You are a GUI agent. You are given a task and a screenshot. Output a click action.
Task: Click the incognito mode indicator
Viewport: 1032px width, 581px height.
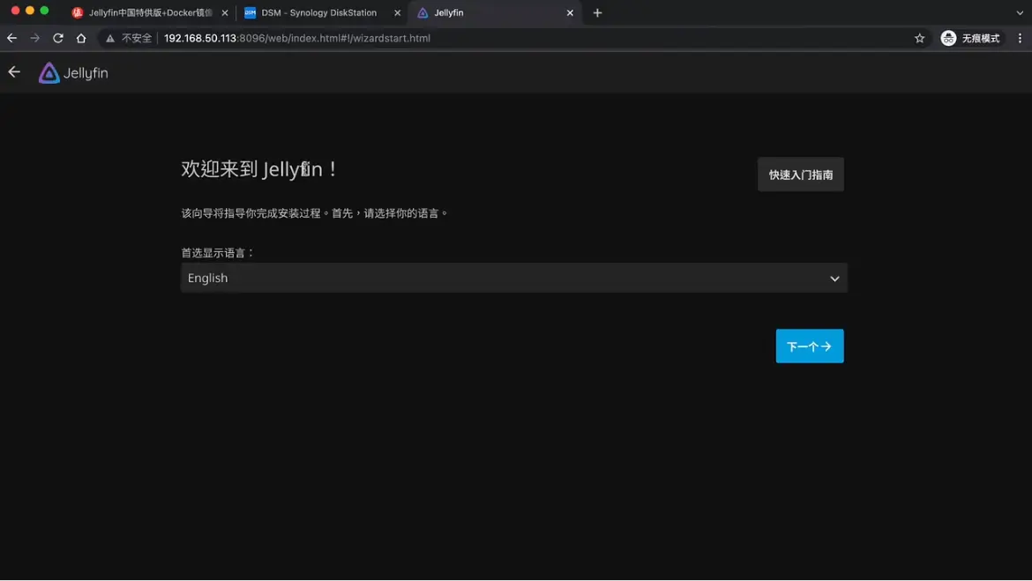(970, 38)
